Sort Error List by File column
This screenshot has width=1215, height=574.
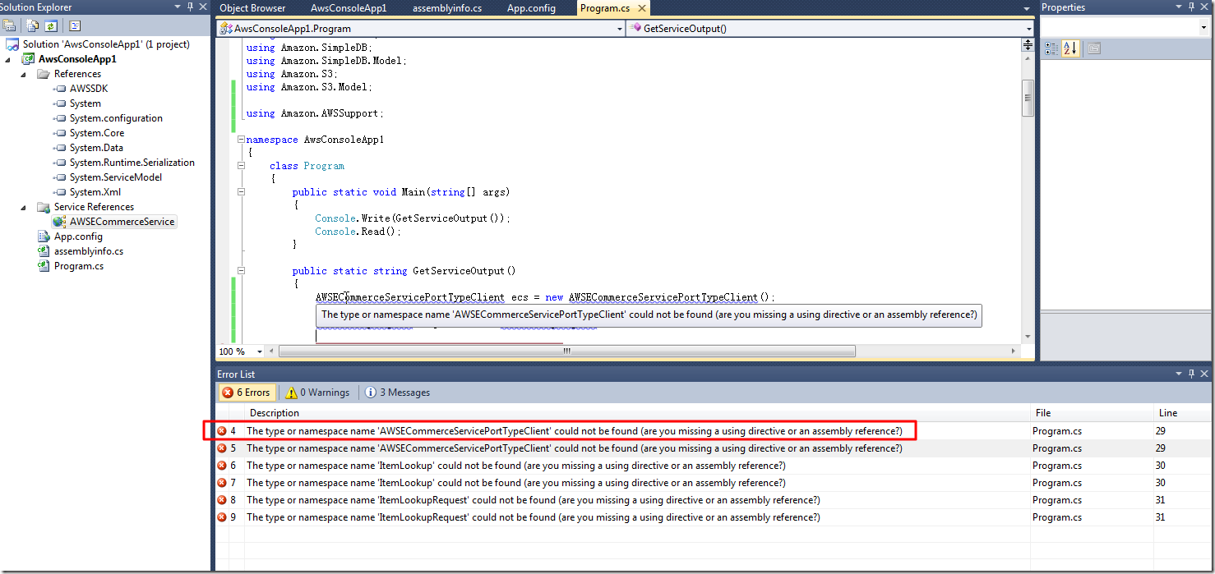tap(1092, 413)
